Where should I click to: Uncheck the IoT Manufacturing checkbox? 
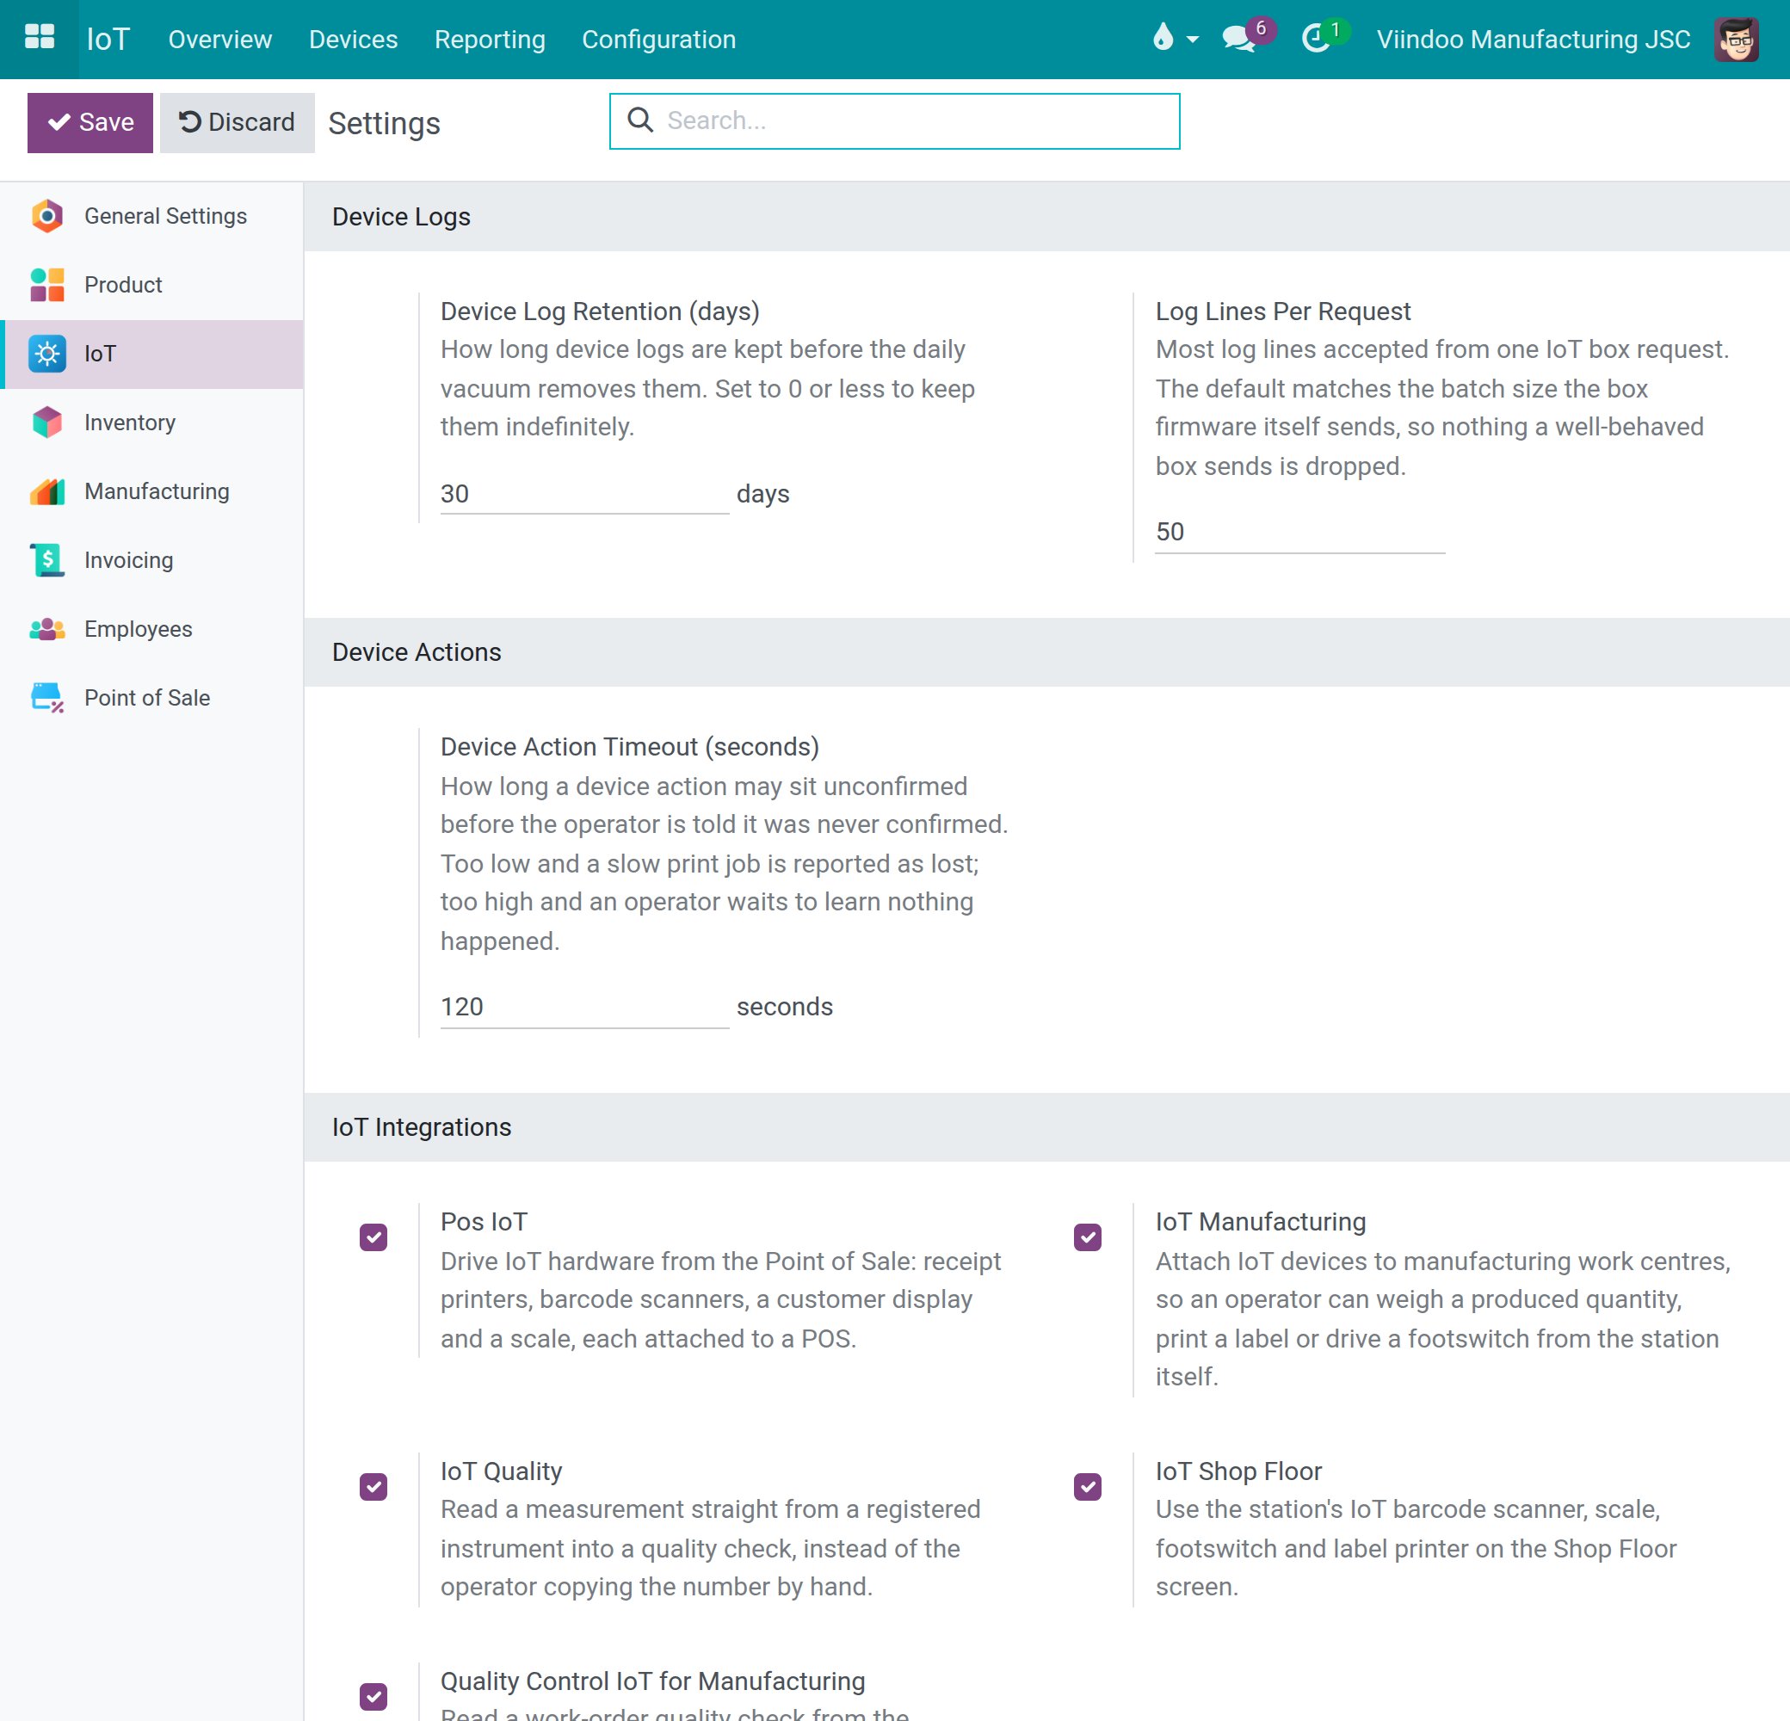1087,1237
